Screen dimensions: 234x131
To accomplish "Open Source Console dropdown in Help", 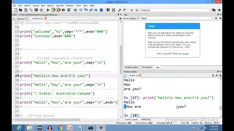I will [x=134, y=18].
